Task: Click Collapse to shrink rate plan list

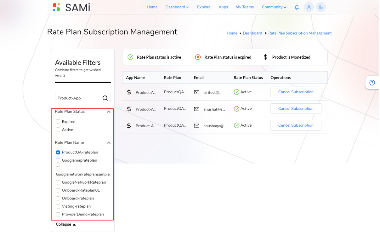Action: 66,224
